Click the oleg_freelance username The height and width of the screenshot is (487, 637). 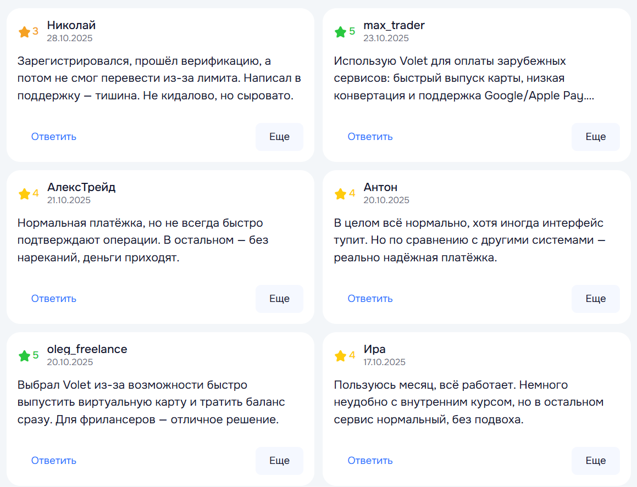point(87,349)
